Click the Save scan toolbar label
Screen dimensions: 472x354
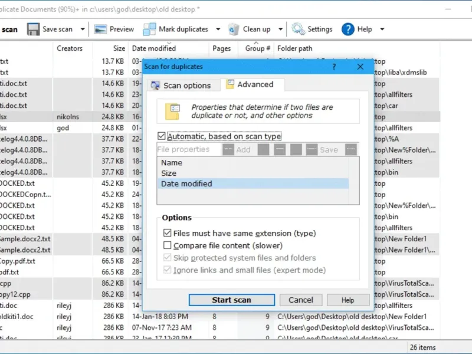[x=57, y=29]
